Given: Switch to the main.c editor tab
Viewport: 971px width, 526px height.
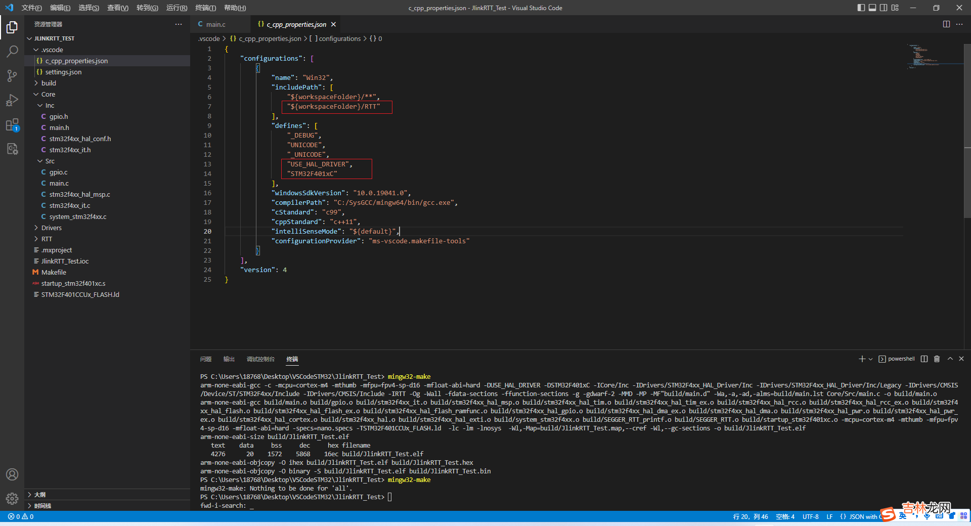Looking at the screenshot, I should tap(220, 24).
